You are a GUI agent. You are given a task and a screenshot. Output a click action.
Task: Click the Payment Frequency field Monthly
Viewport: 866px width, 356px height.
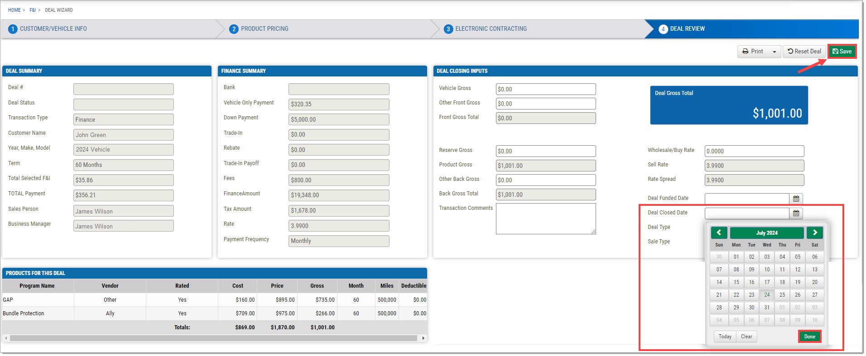(339, 241)
